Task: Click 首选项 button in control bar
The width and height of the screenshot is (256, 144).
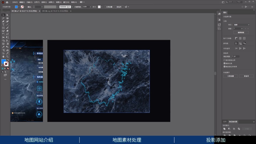Action: pos(119,7)
